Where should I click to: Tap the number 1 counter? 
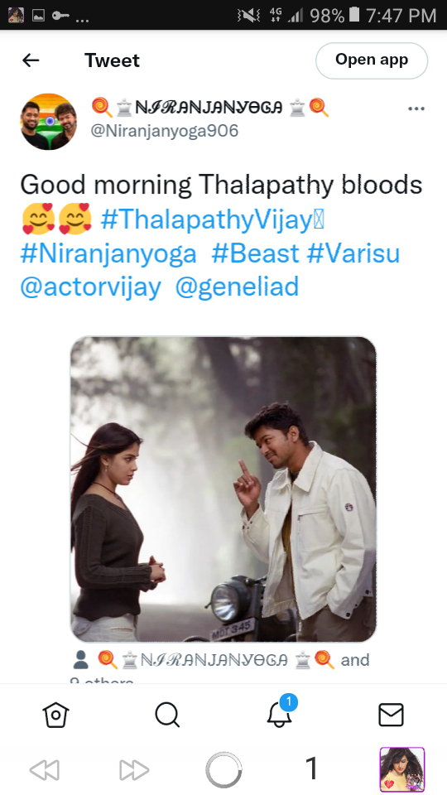(312, 768)
